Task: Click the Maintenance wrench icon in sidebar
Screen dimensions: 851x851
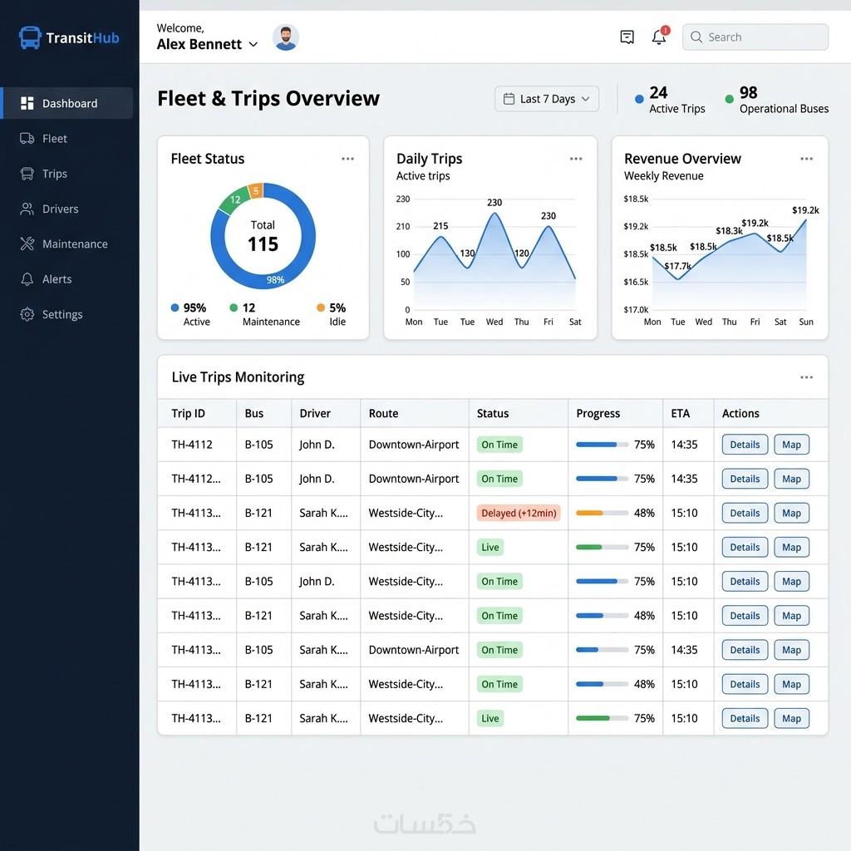Action: coord(27,243)
